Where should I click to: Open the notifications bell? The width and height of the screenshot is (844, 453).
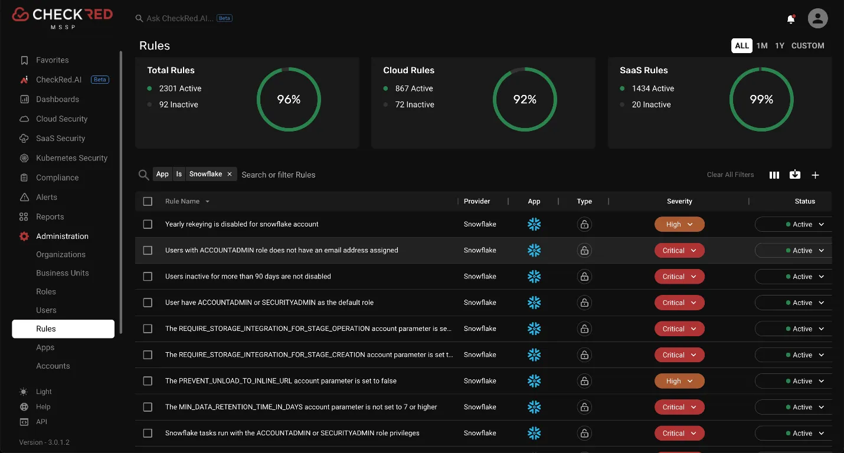[791, 19]
